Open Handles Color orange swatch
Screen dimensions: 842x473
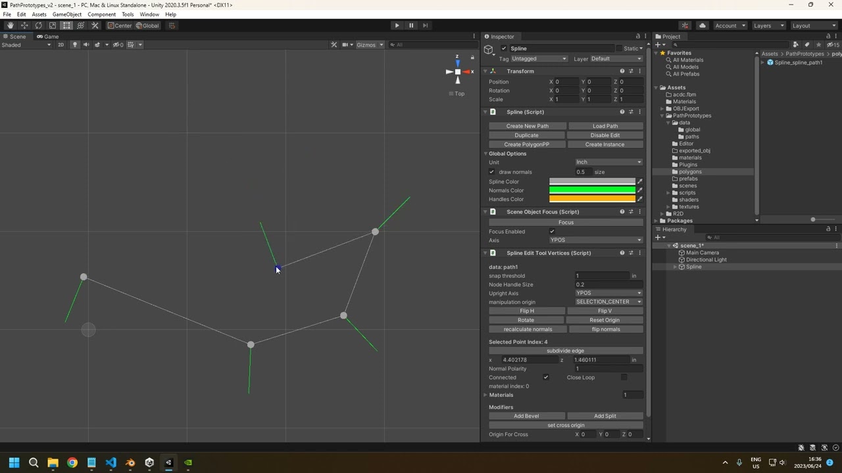tap(592, 199)
